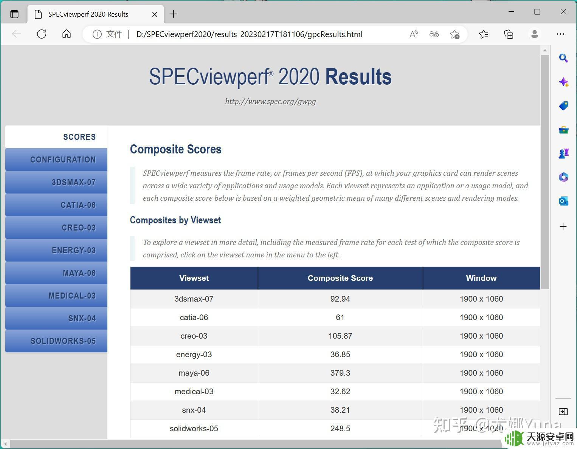Open the CONFIGURATION menu item

point(56,159)
